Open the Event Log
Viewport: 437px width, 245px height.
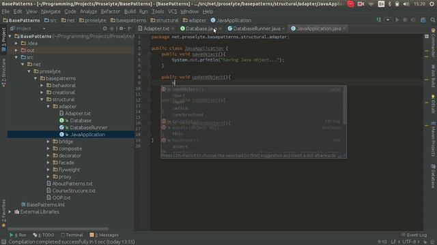click(414, 235)
